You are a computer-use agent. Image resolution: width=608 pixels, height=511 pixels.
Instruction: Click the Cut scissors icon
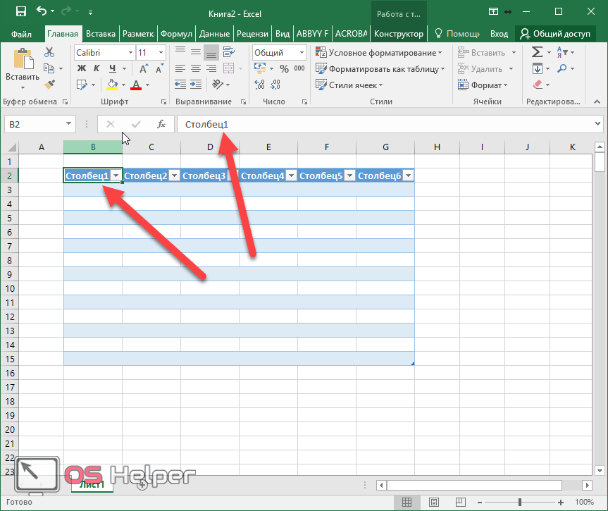point(49,52)
